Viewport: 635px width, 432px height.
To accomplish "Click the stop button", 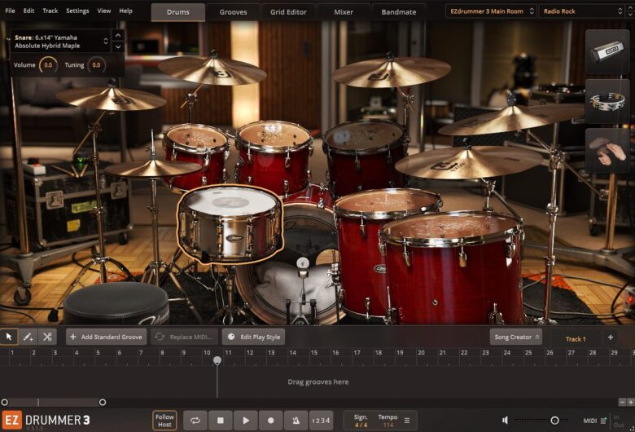I will pos(221,421).
